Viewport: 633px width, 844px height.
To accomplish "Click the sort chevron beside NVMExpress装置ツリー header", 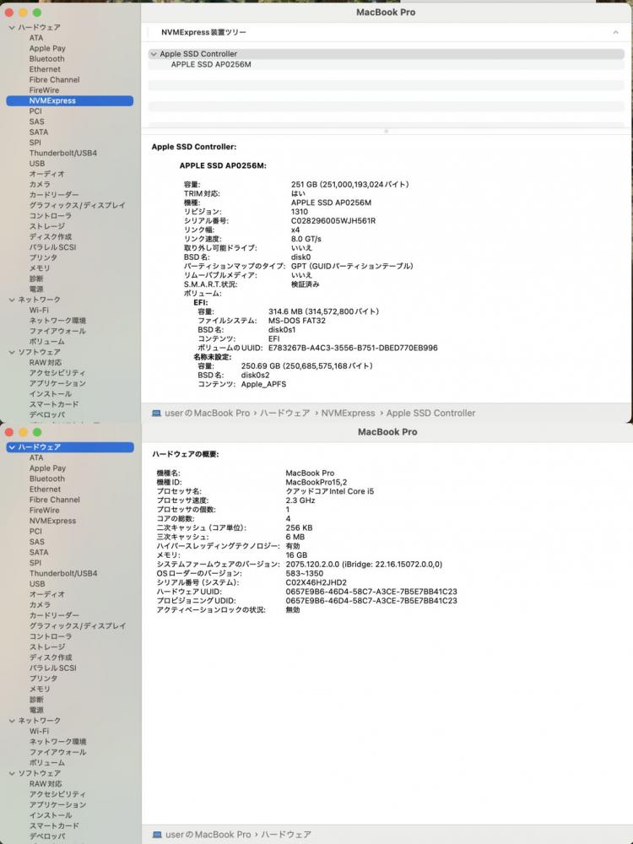I will [615, 32].
